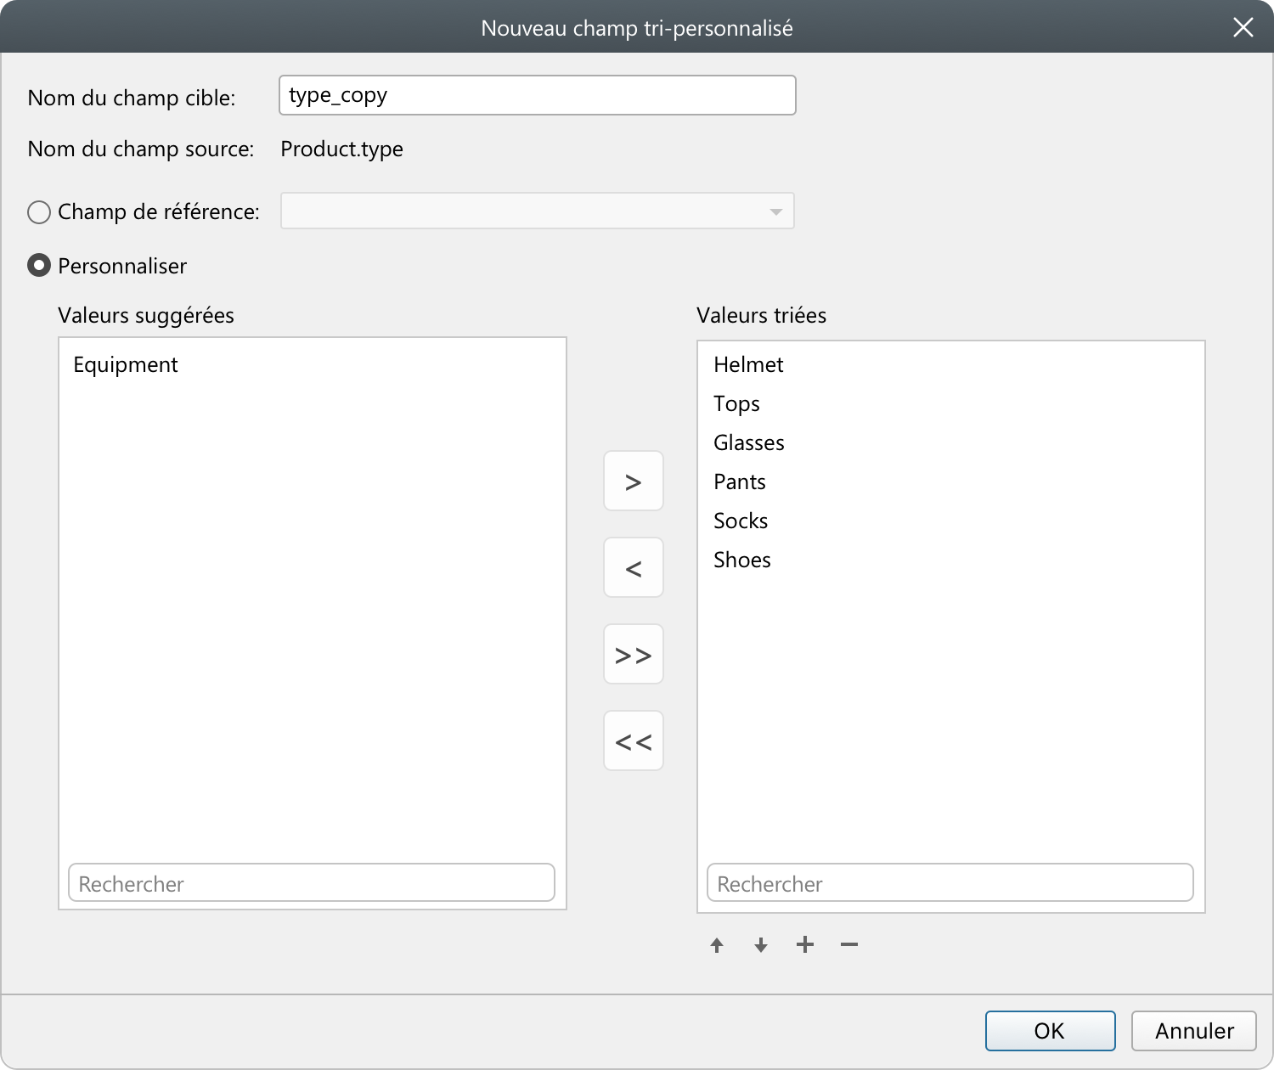Select Equipment in suggested values
Screen dimensions: 1274x1070
[x=126, y=365]
